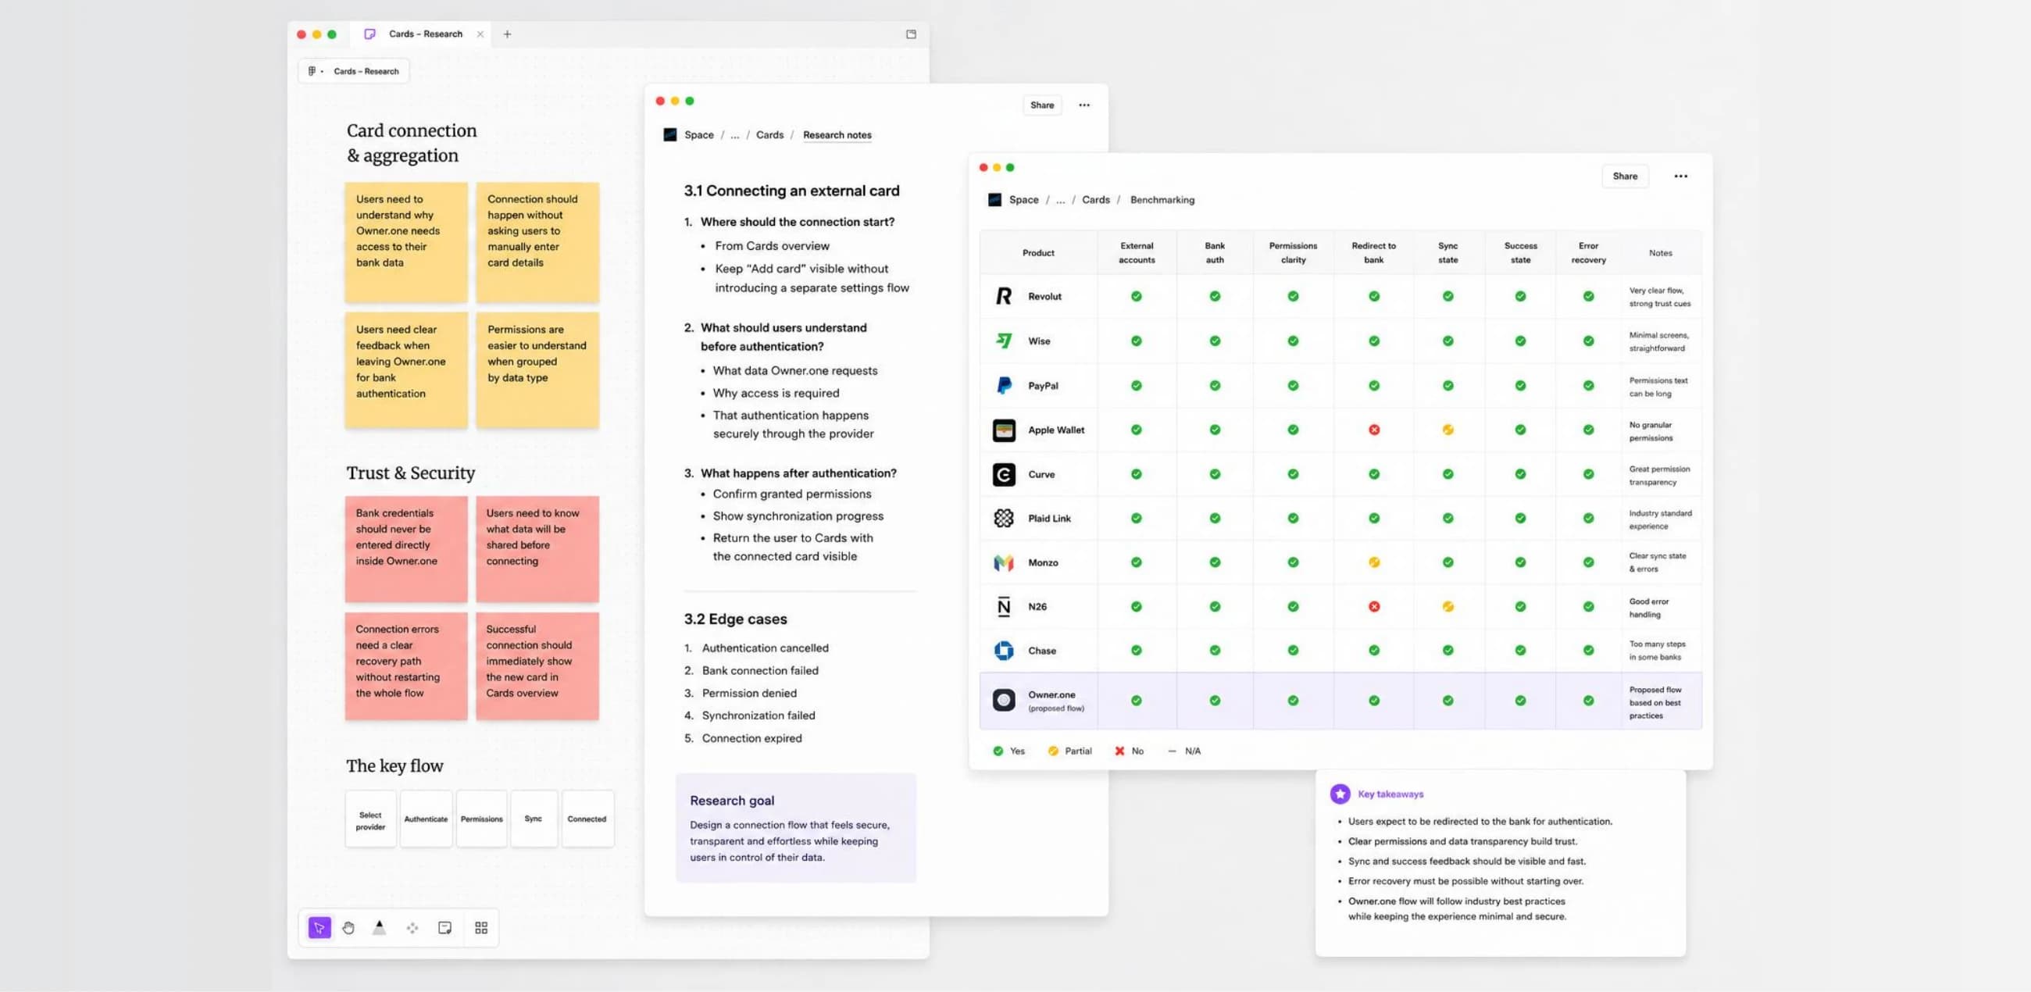The height and width of the screenshot is (992, 2031).
Task: Click Benchmarking breadcrumb item
Action: click(x=1162, y=199)
